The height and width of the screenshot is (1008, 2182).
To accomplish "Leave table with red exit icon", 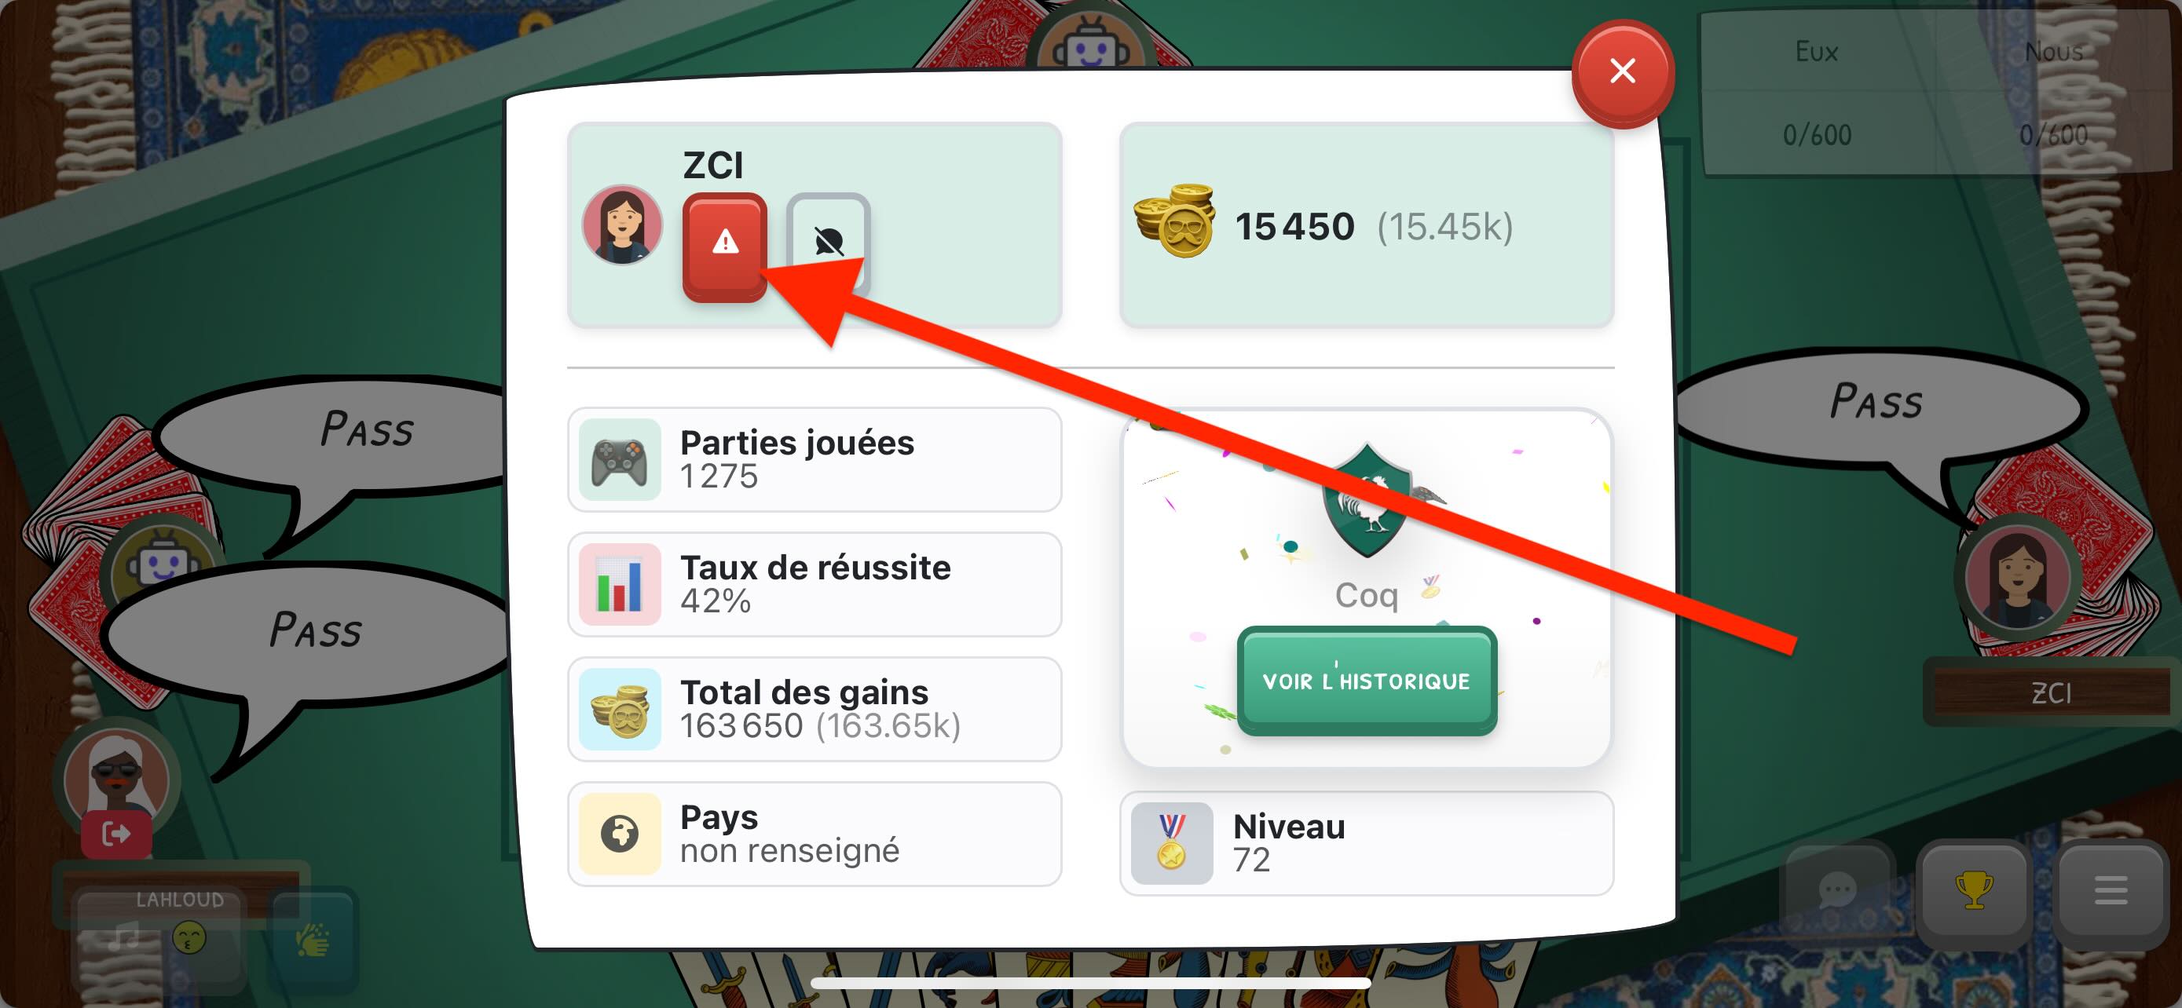I will point(117,835).
